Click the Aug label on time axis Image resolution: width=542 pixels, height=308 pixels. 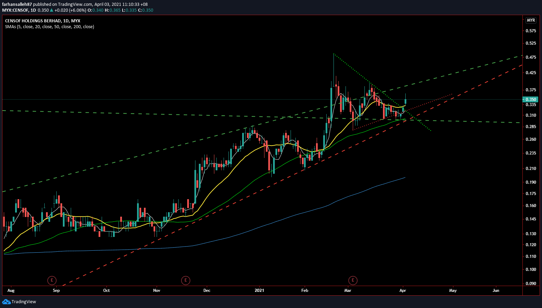tap(11, 290)
